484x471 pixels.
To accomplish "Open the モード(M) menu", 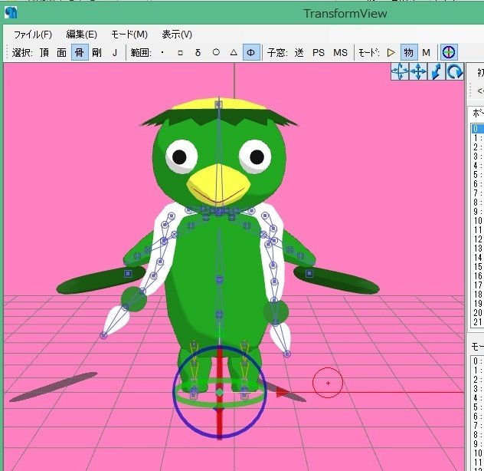I will (129, 35).
